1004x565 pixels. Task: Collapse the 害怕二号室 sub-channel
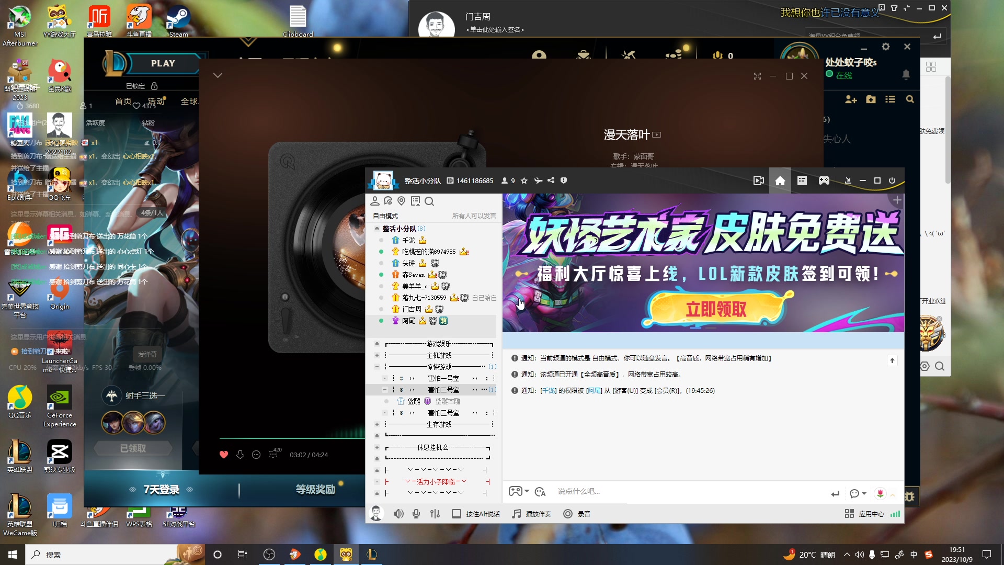click(x=385, y=390)
